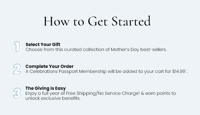Click the unlock exclusive benefits text
The image size is (200, 115).
point(53,98)
